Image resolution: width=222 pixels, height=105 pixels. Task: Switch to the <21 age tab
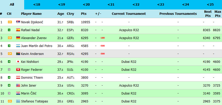coord(111,5)
